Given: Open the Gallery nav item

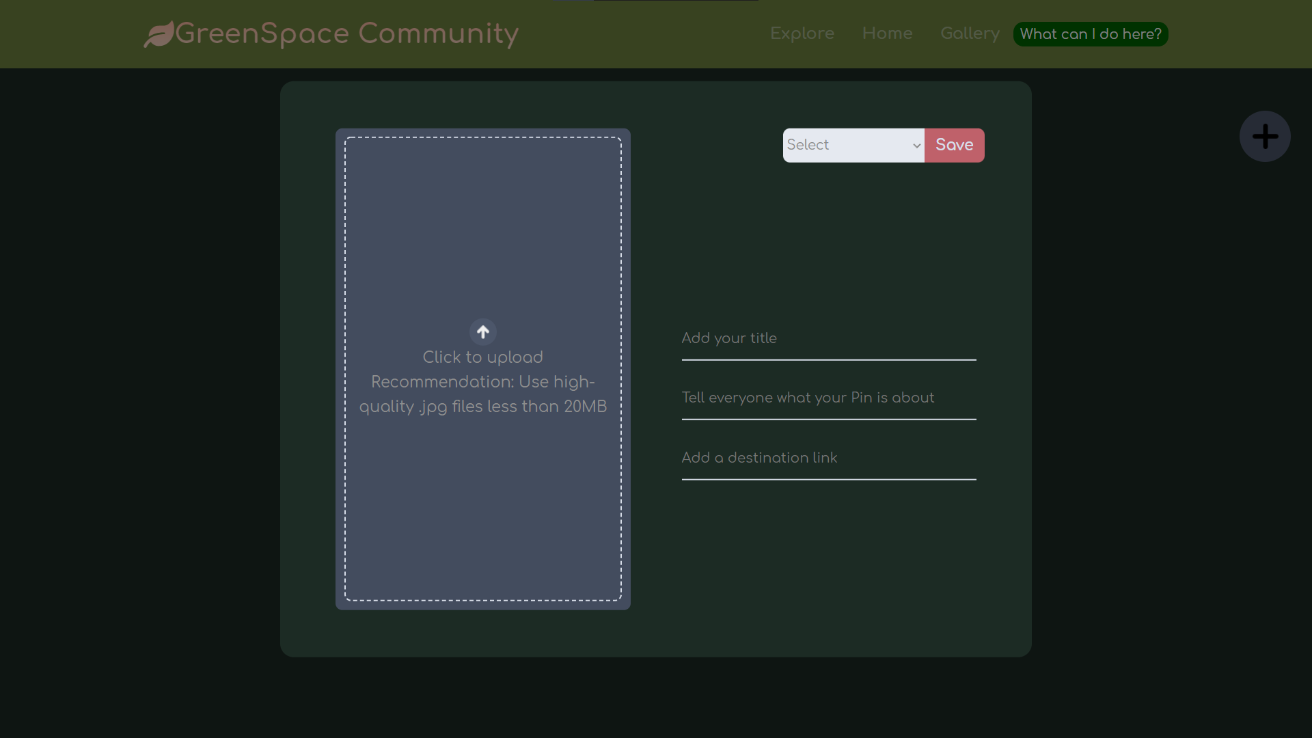Looking at the screenshot, I should (x=969, y=33).
